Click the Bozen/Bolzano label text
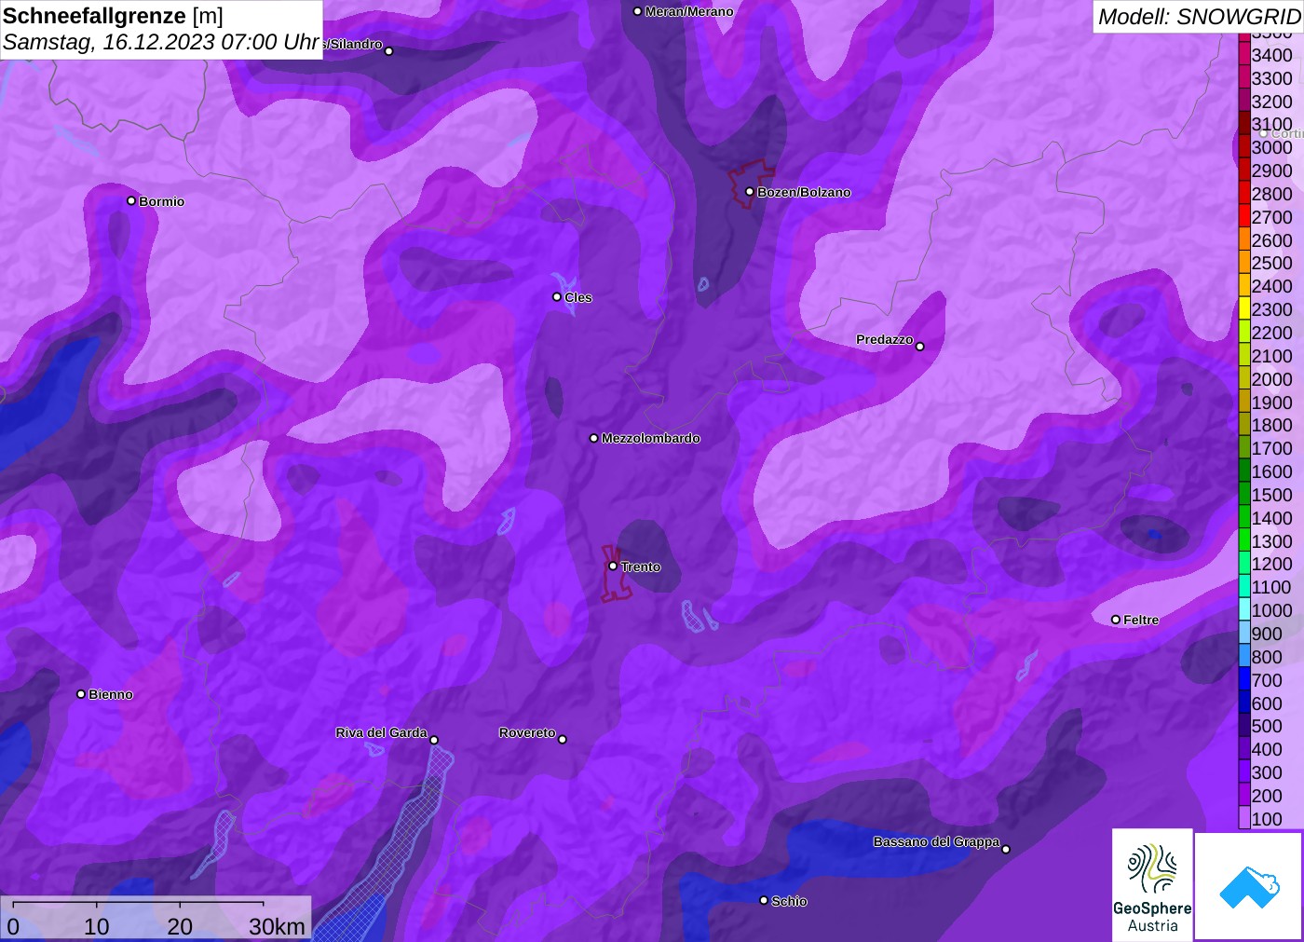 coord(804,192)
